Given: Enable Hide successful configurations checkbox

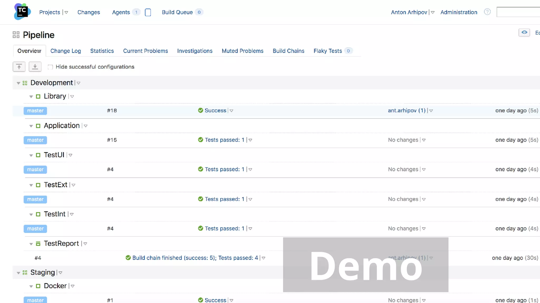Looking at the screenshot, I should click(50, 67).
